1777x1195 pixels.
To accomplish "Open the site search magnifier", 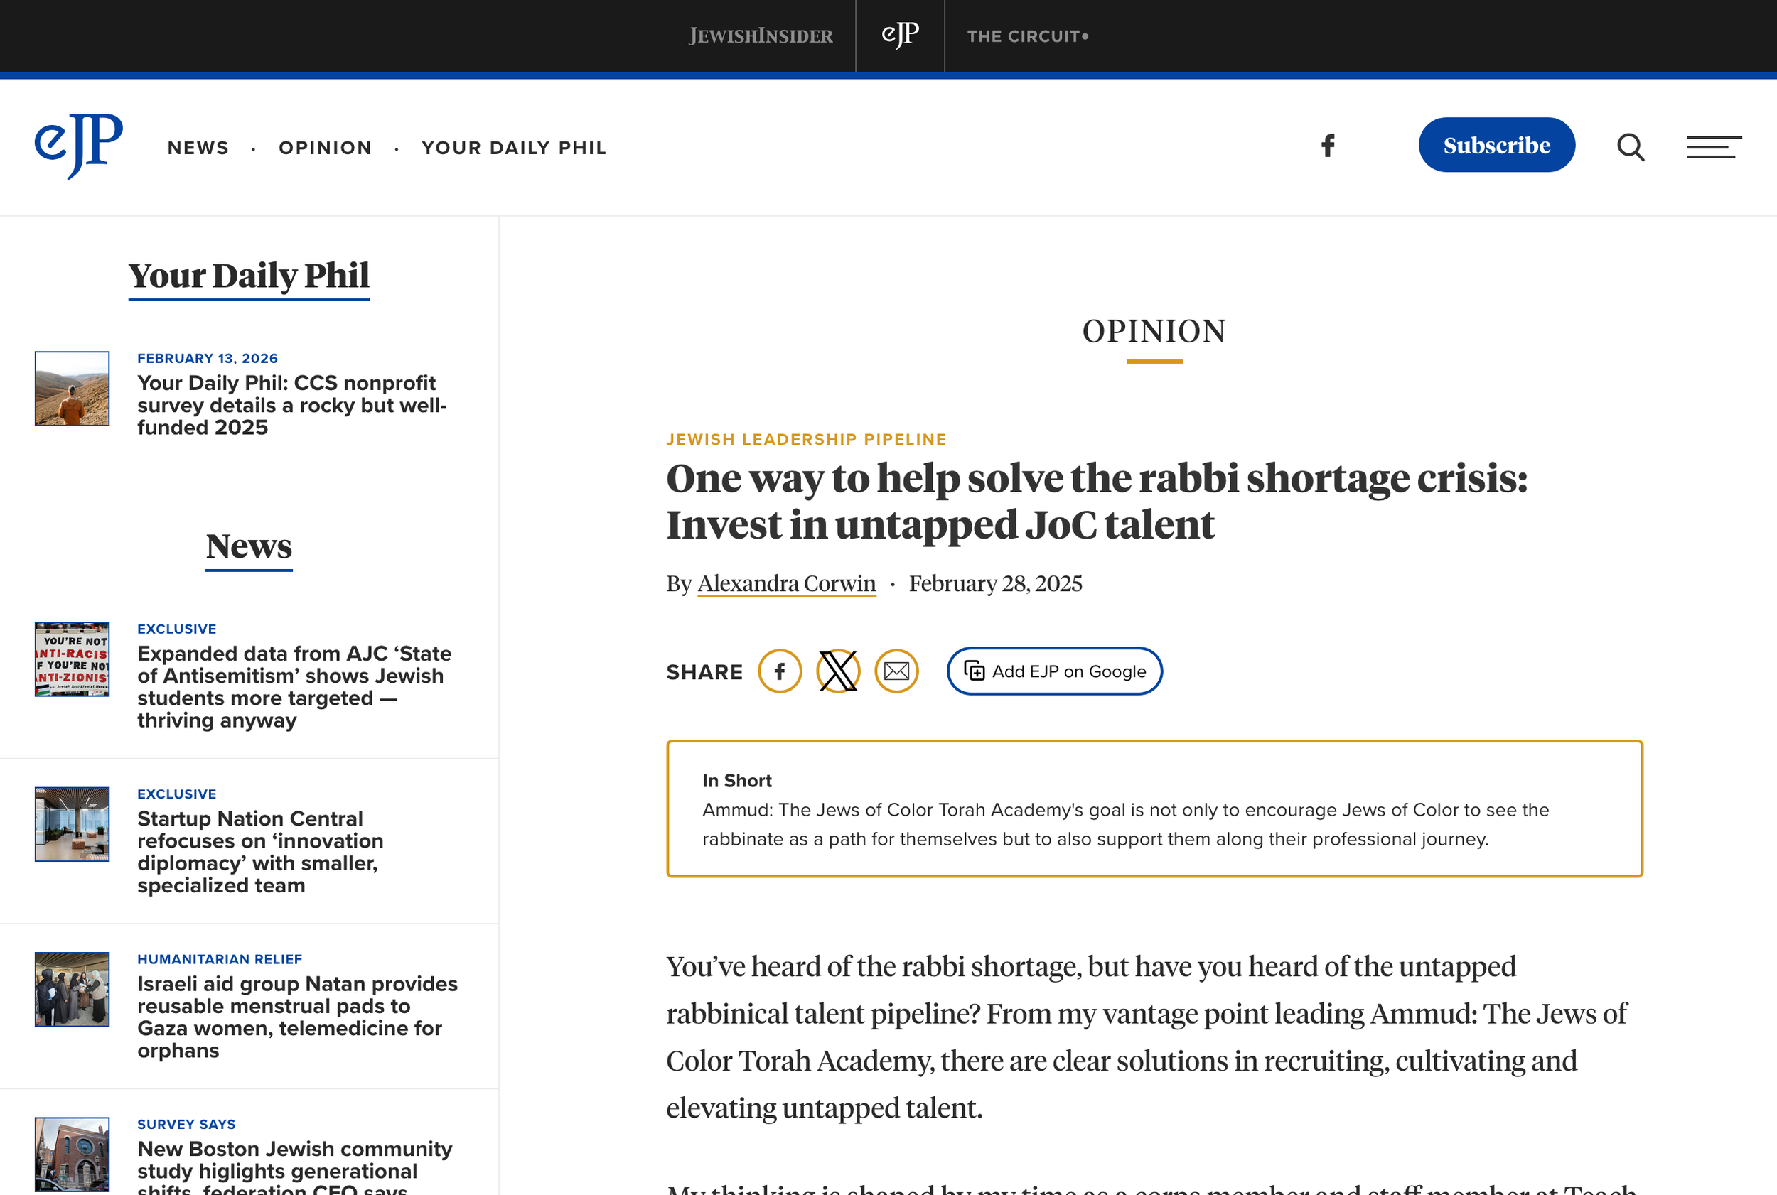I will pyautogui.click(x=1630, y=147).
